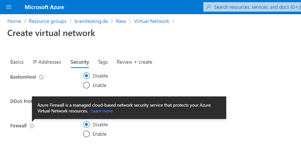Screen dimensions: 301x163
Task: Click the New breadcrumb link
Action: (x=121, y=21)
